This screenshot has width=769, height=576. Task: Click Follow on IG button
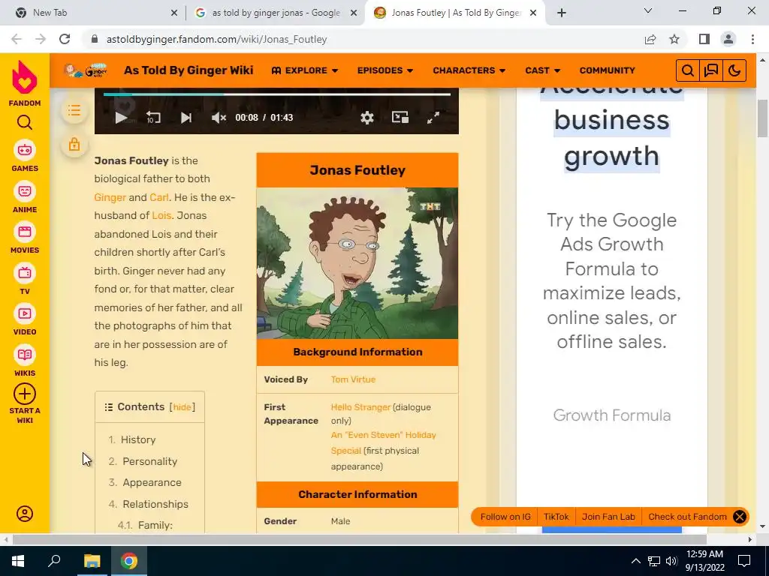(x=505, y=517)
